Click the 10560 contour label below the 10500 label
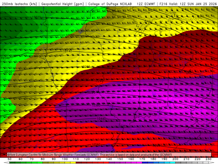Screen dimensions: 218x164 156,146
